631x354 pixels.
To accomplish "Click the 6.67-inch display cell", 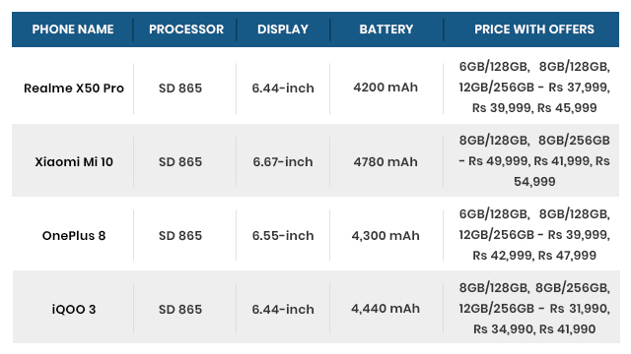I will [x=283, y=161].
